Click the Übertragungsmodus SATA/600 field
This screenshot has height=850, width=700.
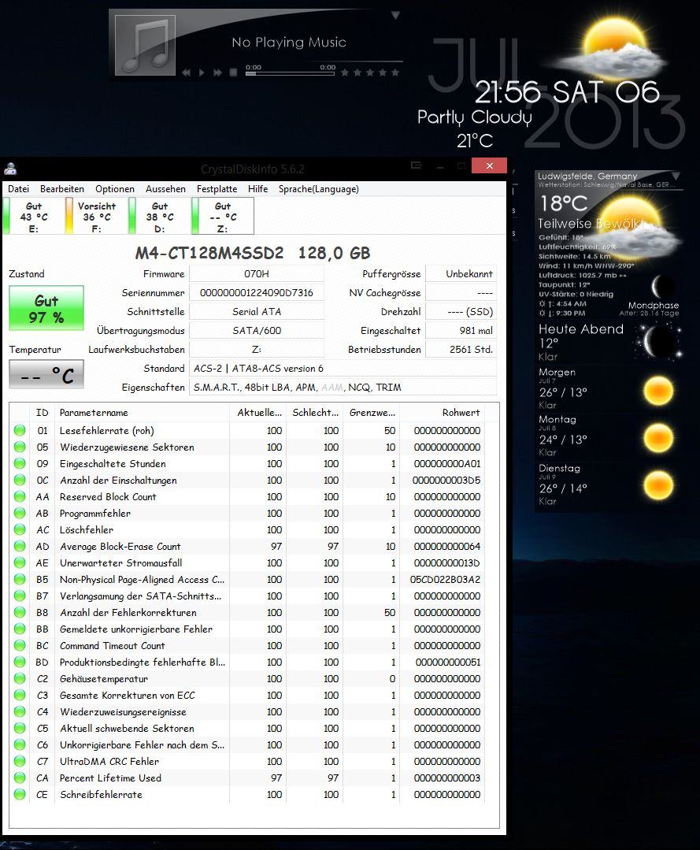click(x=256, y=331)
